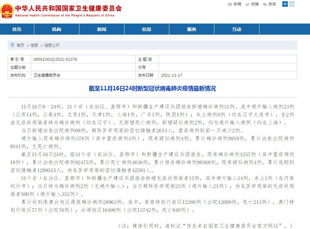Image resolution: width=310 pixels, height=229 pixels.
Task: Click the 主题词 label cell
Action: click(147, 59)
